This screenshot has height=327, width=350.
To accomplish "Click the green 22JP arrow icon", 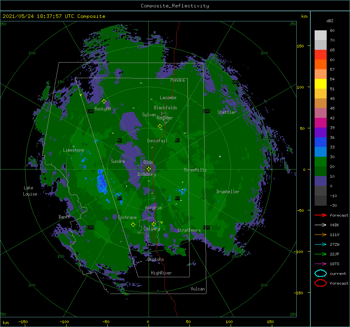I will point(320,254).
